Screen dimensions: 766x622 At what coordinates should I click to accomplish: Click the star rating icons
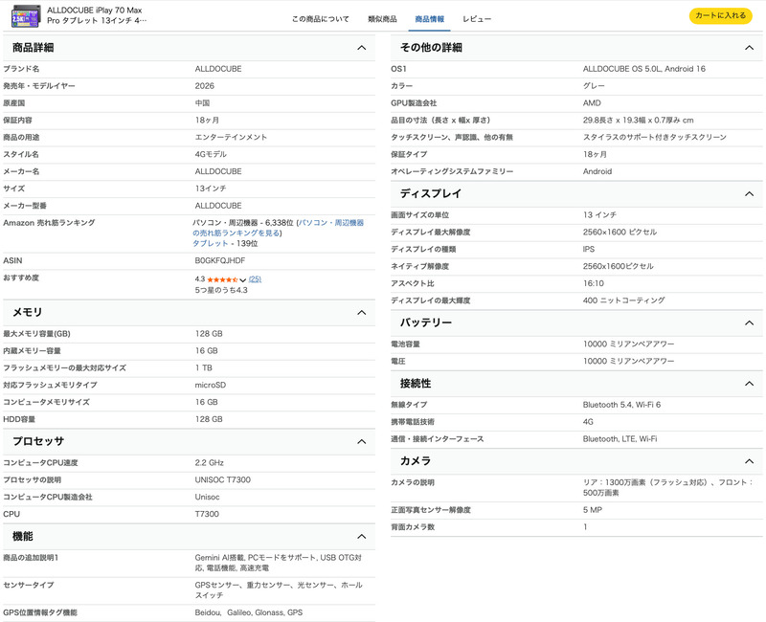click(222, 279)
